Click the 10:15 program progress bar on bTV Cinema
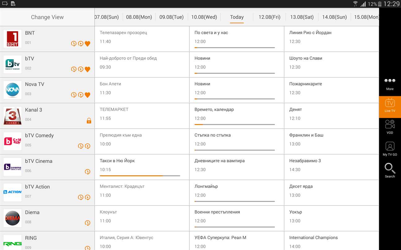The height and width of the screenshot is (250, 401). [x=140, y=176]
